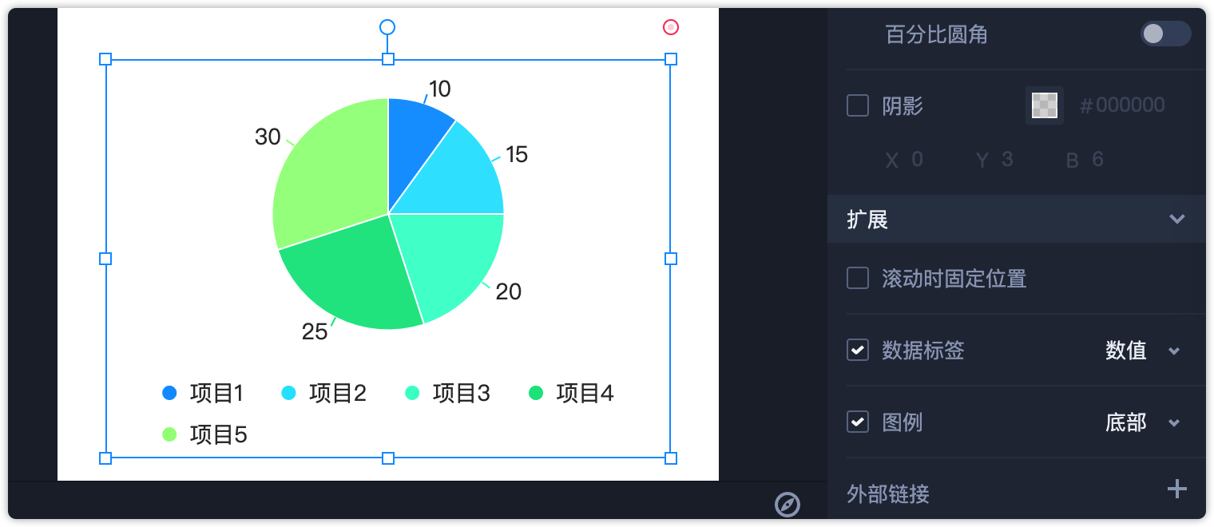Image resolution: width=1214 pixels, height=527 pixels.
Task: Open the 底部 legend position dropdown
Action: coord(1142,422)
